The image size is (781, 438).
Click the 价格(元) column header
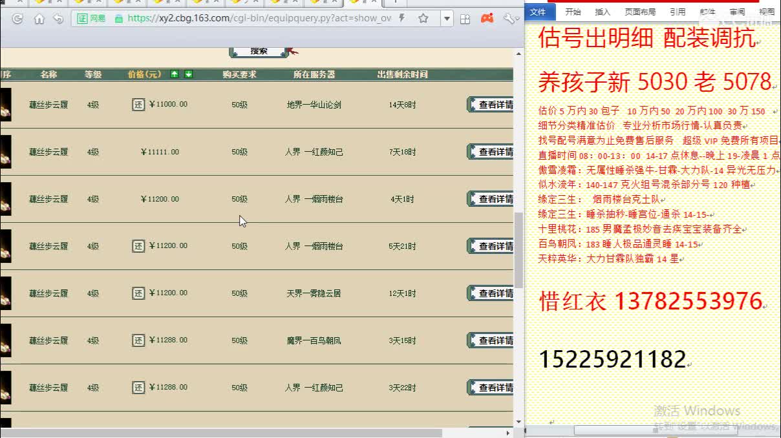pos(144,74)
